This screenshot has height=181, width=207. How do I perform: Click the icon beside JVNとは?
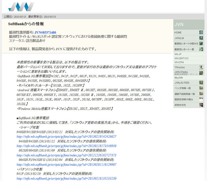(201, 38)
